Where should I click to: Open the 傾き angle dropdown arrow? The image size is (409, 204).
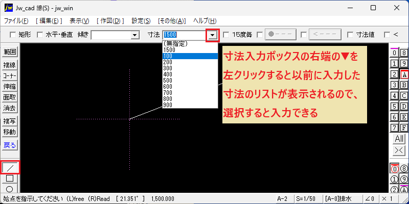(135, 35)
